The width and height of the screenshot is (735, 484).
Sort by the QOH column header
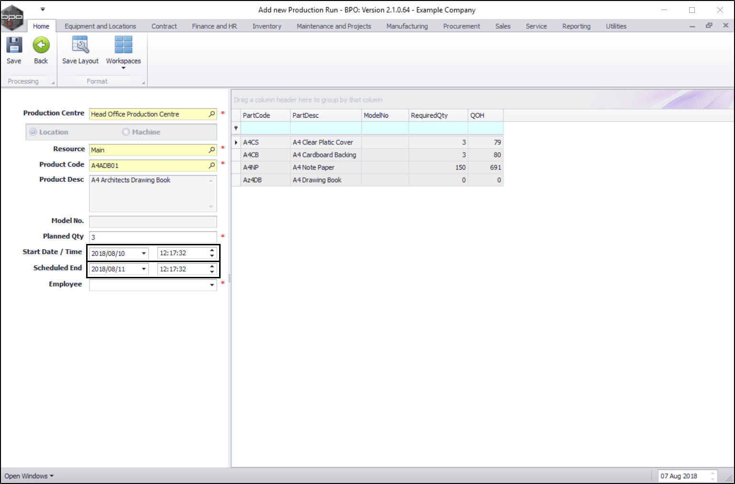point(486,115)
